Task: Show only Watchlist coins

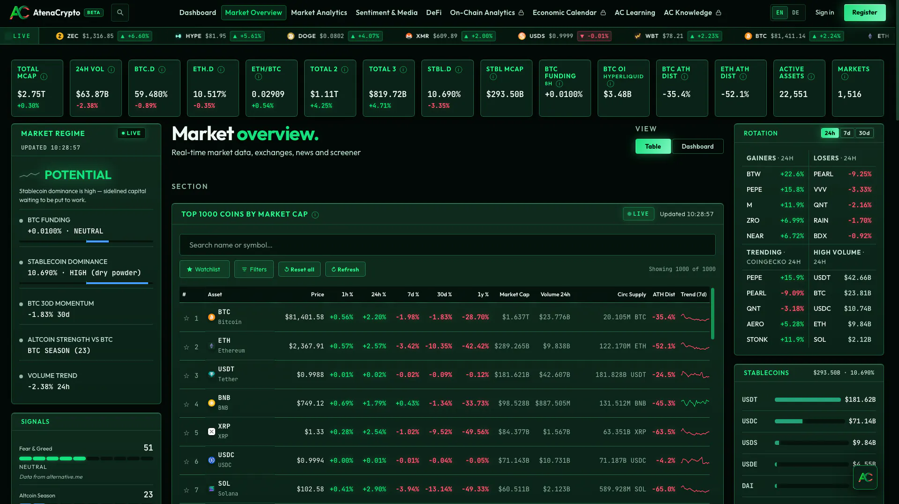Action: click(x=204, y=269)
